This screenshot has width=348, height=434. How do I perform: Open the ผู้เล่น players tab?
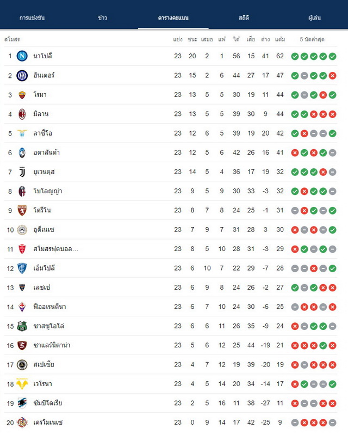314,18
